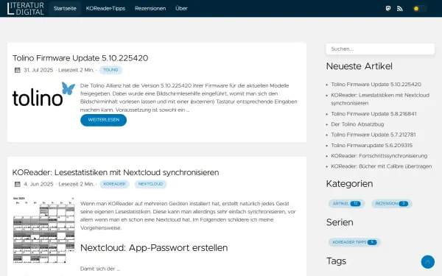Image resolution: width=442 pixels, height=276 pixels.
Task: Open sidebar link Tolino Firmware Update 5.10.225420
Action: click(376, 85)
